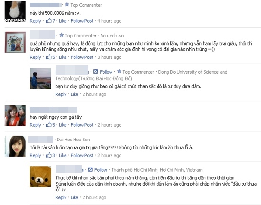
Task: Click thumbs-up icon showing 3 under Dai Hoc Hoa Sen comment
Action: 48,155
